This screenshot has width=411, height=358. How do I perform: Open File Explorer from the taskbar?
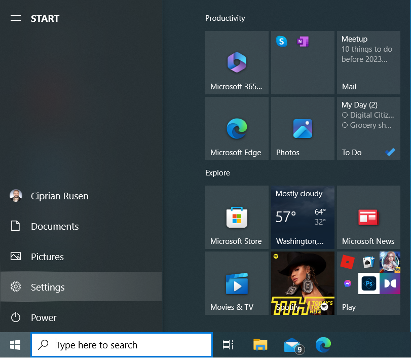pyautogui.click(x=260, y=345)
